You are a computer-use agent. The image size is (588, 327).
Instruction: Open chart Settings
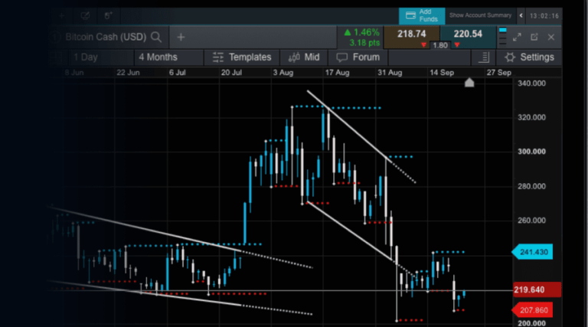(x=529, y=57)
